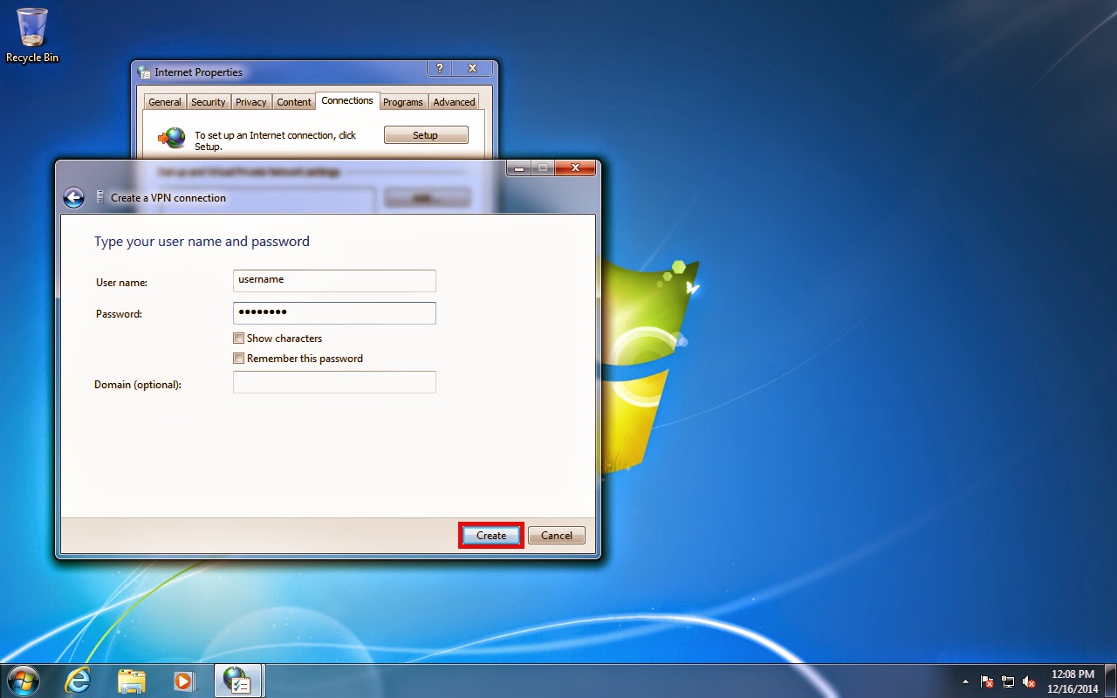Select the active VPN wizard taskbar icon
Viewport: 1117px width, 698px height.
point(237,680)
